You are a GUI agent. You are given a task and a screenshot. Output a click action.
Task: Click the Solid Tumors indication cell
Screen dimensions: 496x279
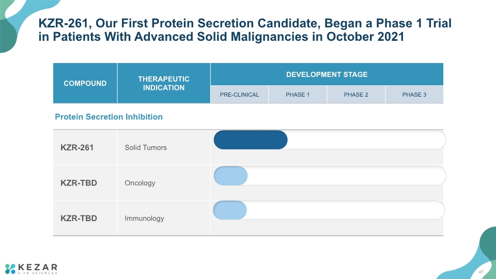(164, 147)
